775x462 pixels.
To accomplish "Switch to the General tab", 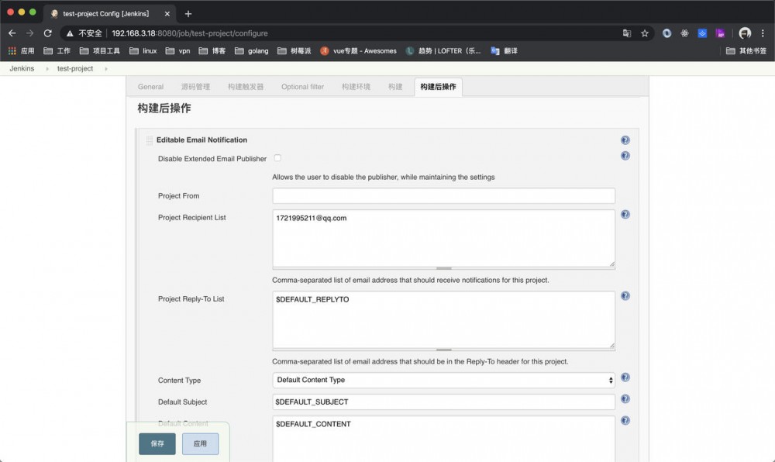I will point(150,87).
